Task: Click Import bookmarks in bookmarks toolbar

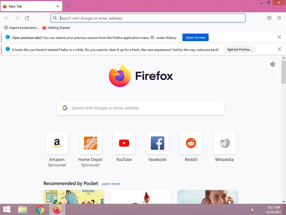Action: pos(21,28)
